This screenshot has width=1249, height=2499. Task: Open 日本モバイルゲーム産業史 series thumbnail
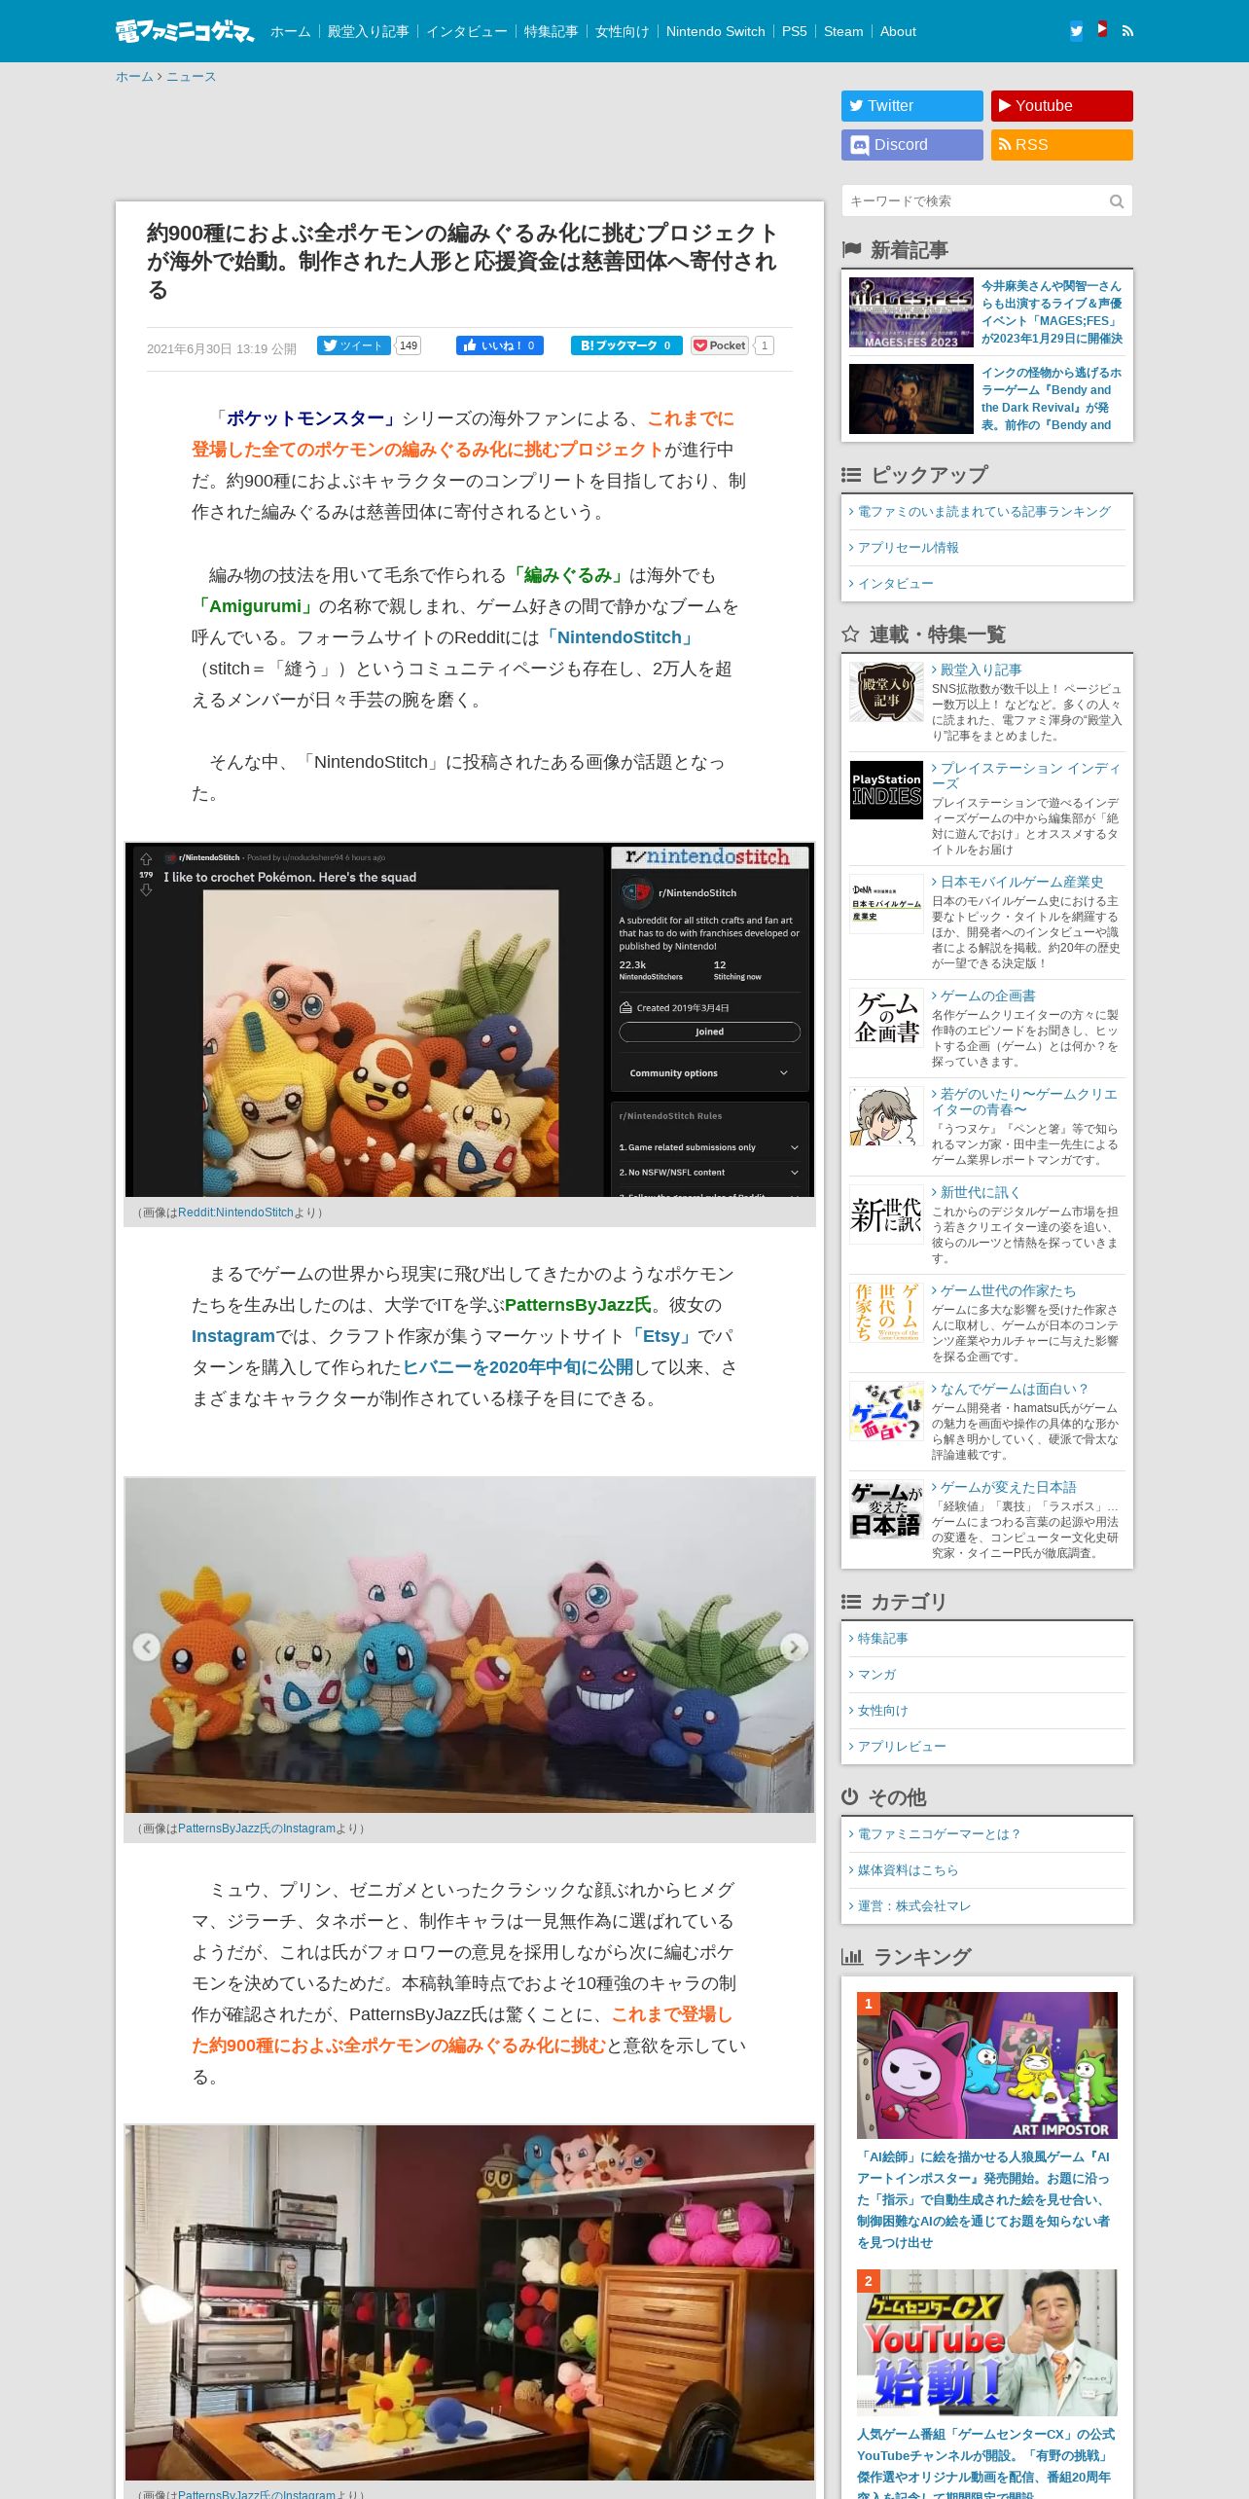(x=886, y=904)
